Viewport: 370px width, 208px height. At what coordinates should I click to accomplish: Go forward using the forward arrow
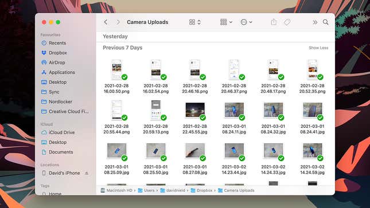point(118,22)
